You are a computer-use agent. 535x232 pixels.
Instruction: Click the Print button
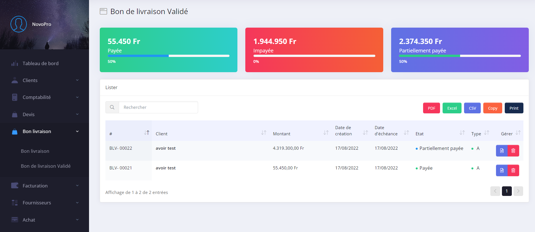[514, 108]
